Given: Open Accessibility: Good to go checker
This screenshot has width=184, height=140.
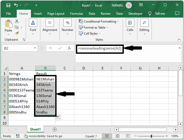Looking at the screenshot, I should point(43,136).
